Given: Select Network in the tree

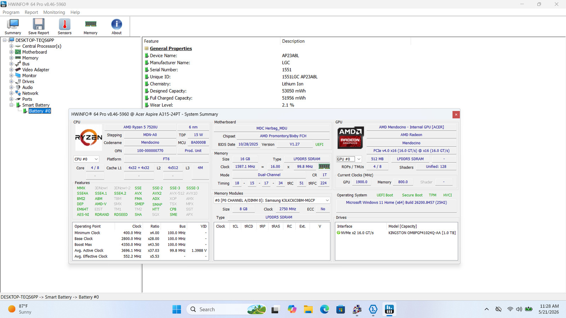Looking at the screenshot, I should pyautogui.click(x=30, y=93).
